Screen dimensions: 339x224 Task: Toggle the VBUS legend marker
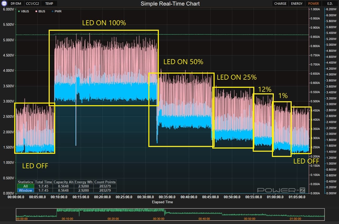19,12
